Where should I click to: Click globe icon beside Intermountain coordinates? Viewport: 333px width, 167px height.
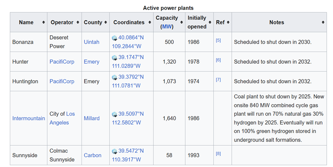tap(114, 114)
